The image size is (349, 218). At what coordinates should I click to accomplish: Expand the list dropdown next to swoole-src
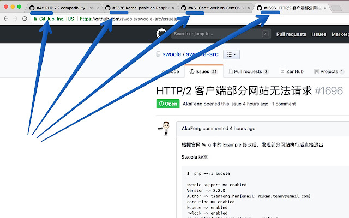(x=231, y=55)
